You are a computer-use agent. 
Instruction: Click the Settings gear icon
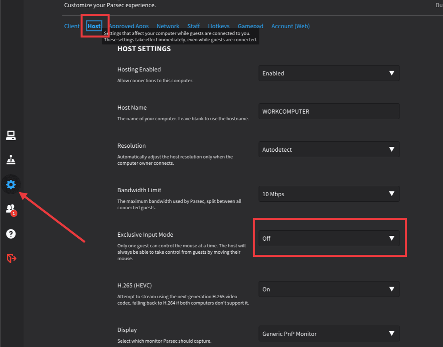click(x=11, y=185)
